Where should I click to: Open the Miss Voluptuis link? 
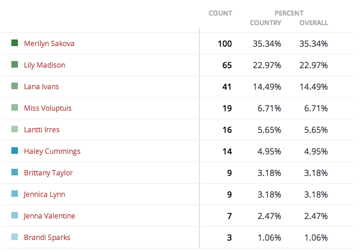(x=48, y=108)
